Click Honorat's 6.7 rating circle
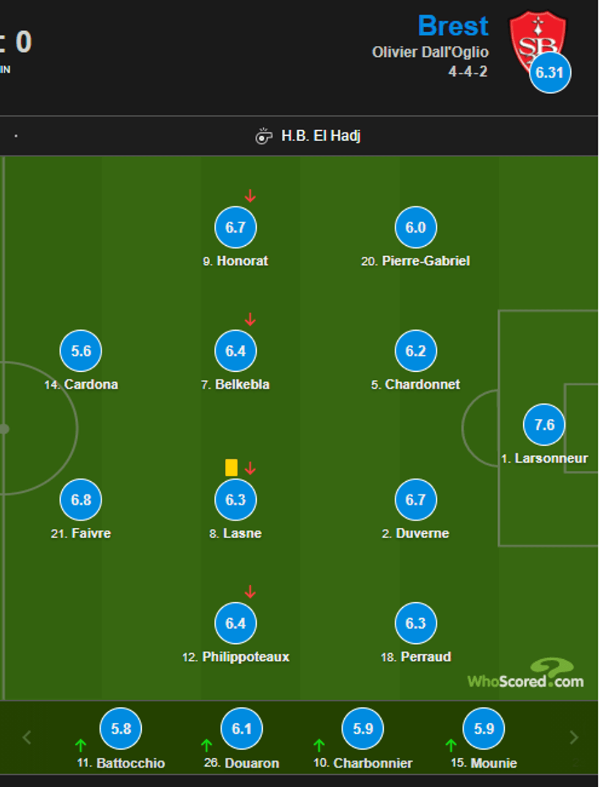This screenshot has width=599, height=787. point(235,227)
